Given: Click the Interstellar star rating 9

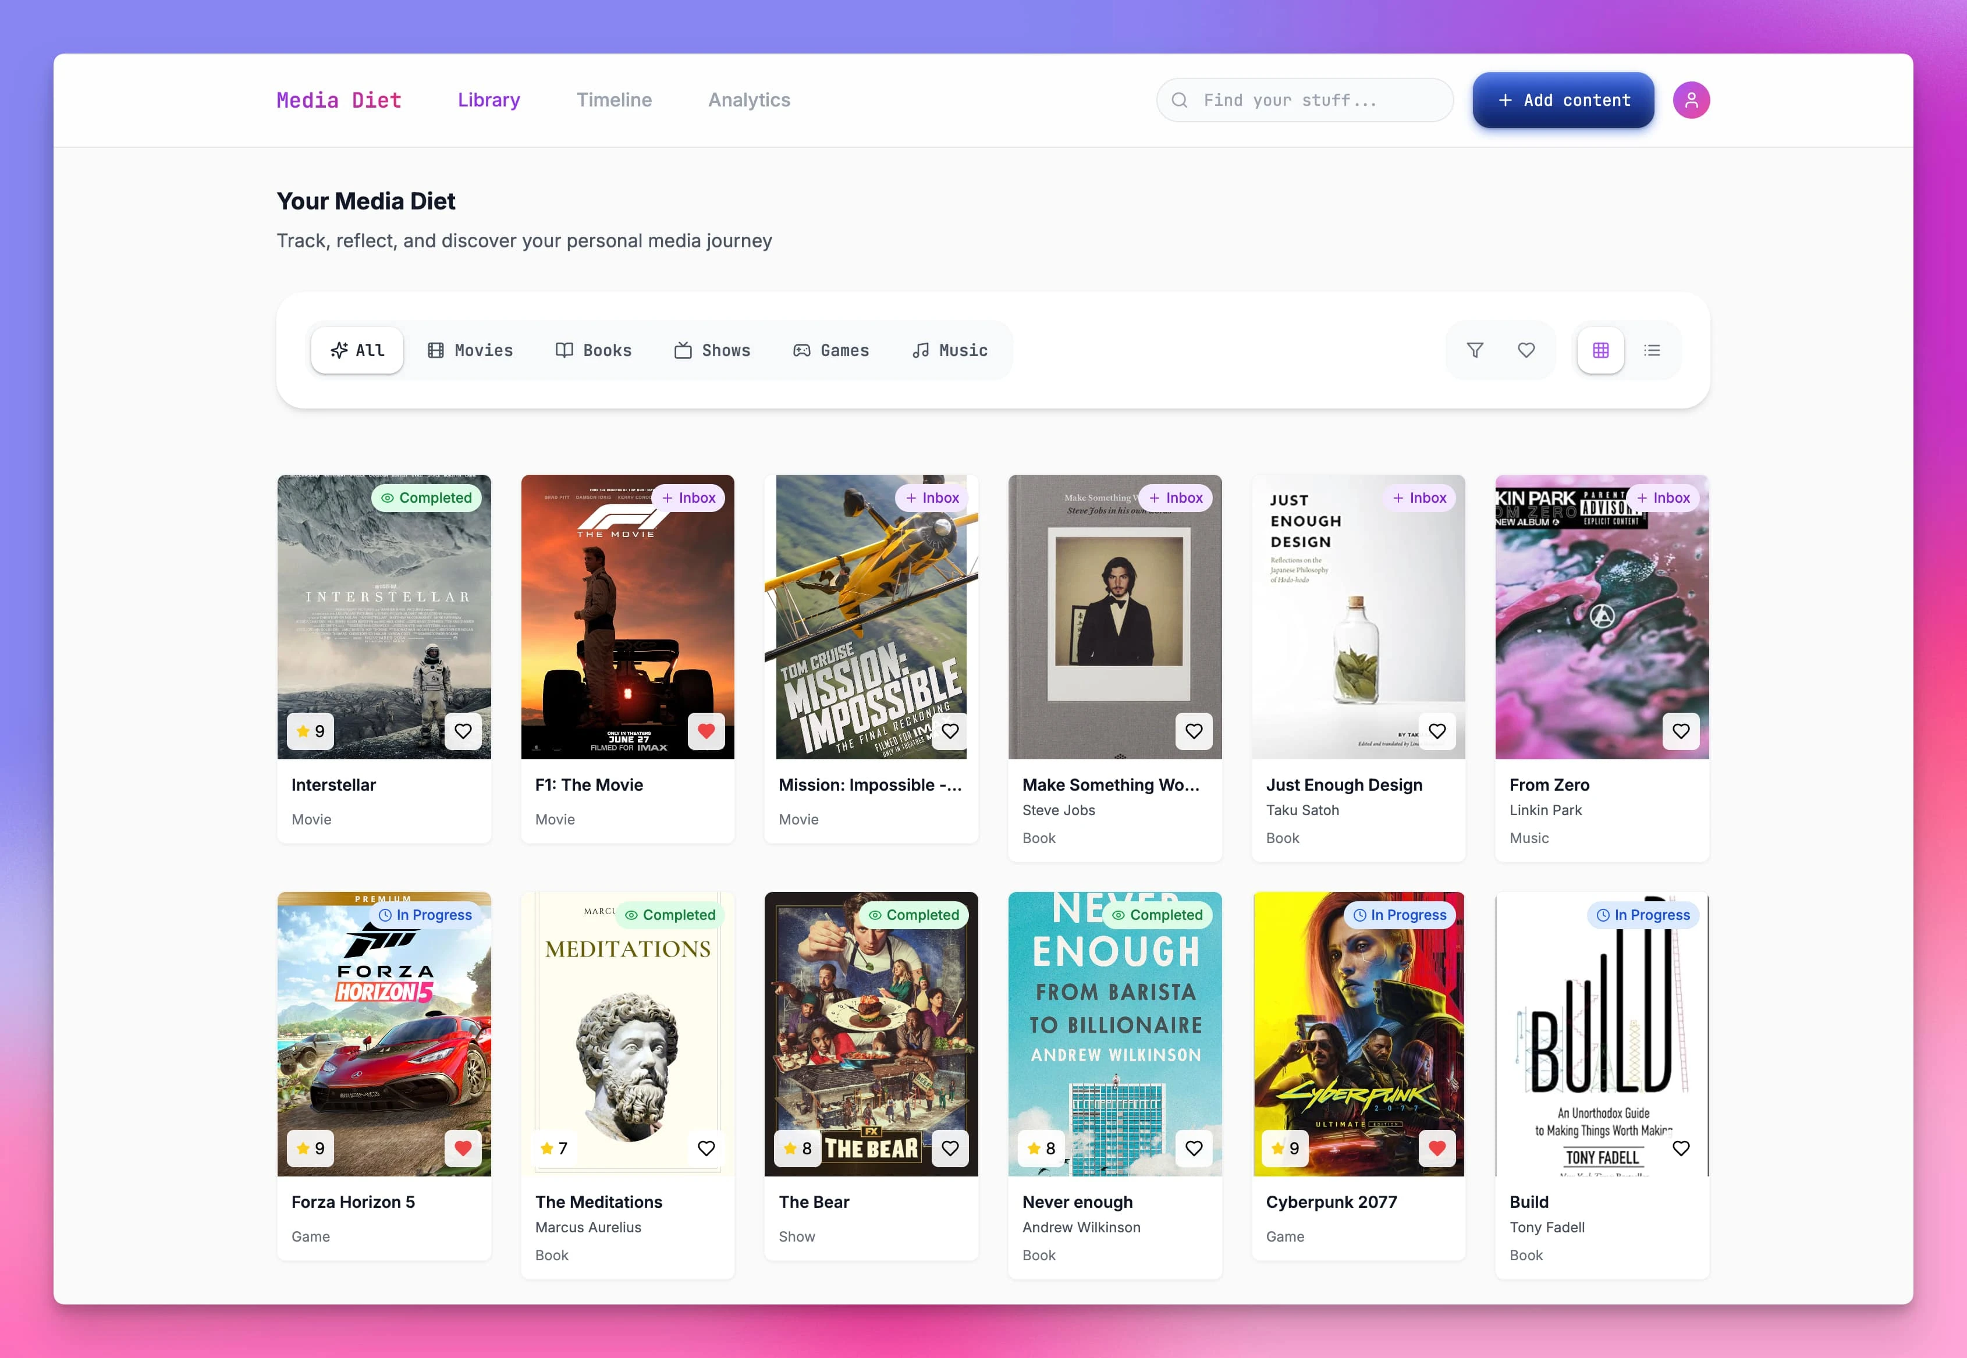Looking at the screenshot, I should click(310, 731).
